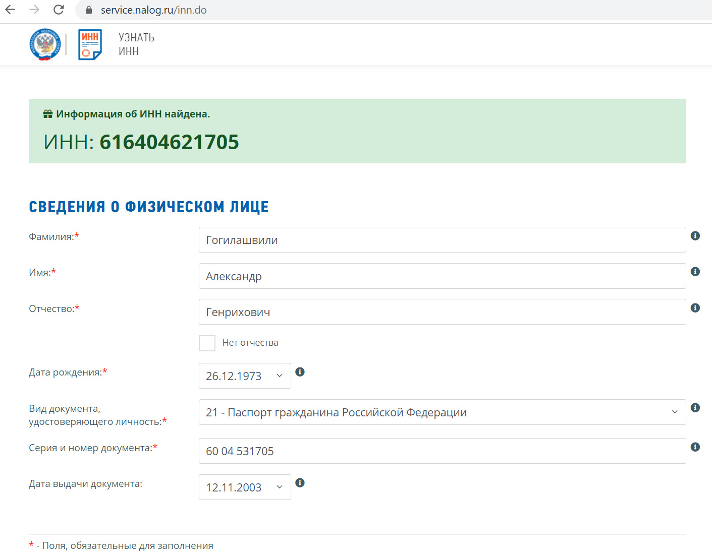Expand the document type dropdown list
Image resolution: width=712 pixels, height=560 pixels.
tap(442, 412)
